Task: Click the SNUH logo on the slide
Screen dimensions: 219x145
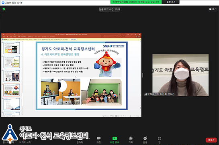Action: pyautogui.click(x=114, y=46)
